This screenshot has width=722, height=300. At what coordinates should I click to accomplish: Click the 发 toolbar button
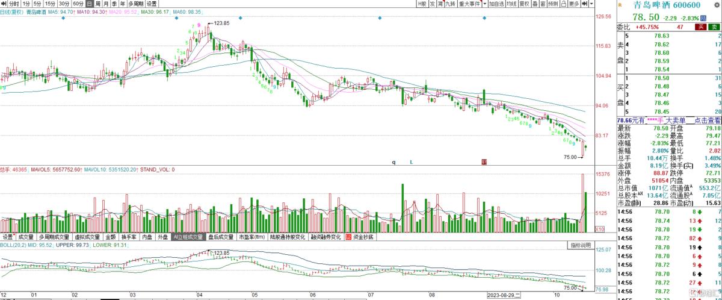point(433,4)
